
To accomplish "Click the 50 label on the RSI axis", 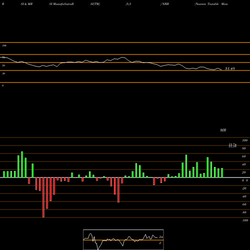I will coord(3,65).
